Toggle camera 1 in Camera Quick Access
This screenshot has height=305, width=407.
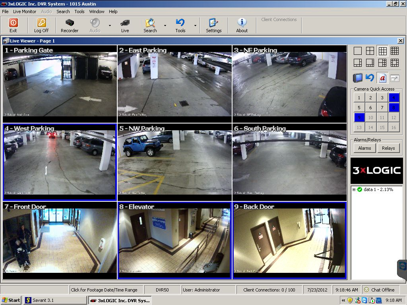tap(359, 98)
